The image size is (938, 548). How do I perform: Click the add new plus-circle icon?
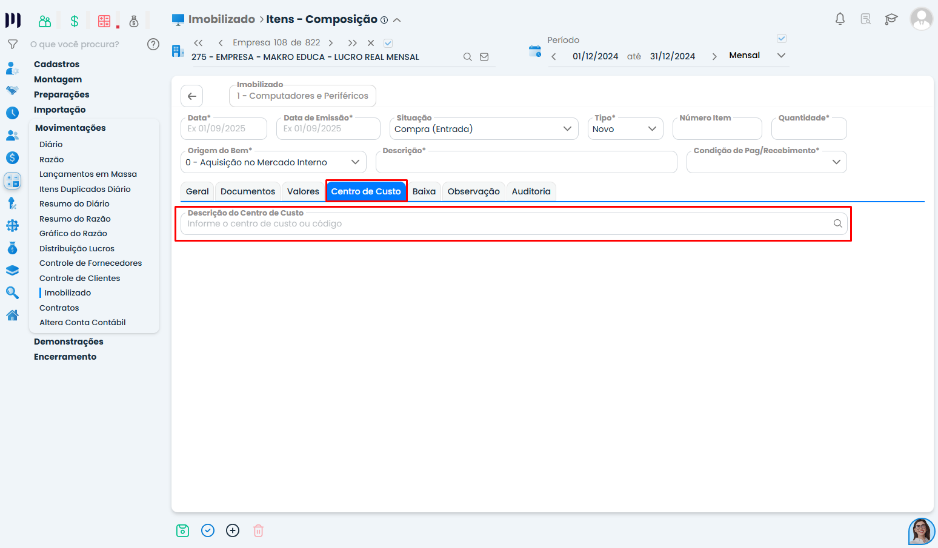pos(233,531)
